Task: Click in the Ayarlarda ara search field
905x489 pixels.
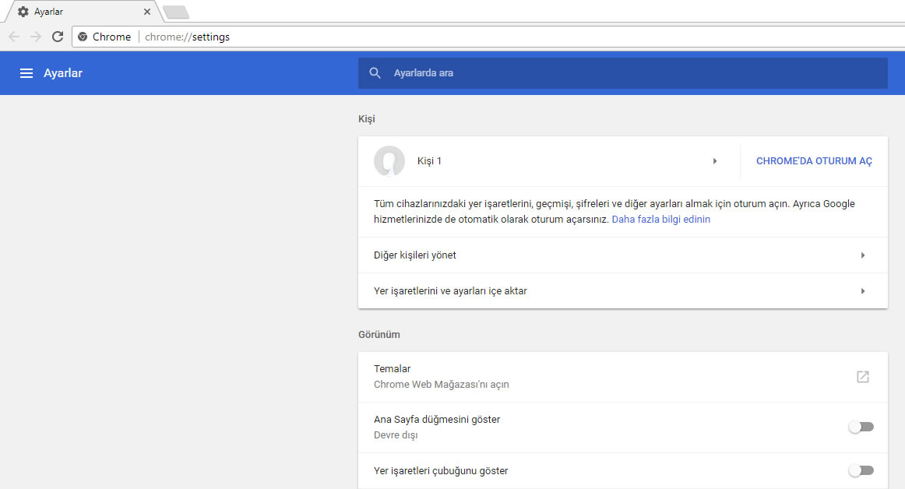Action: tap(623, 73)
